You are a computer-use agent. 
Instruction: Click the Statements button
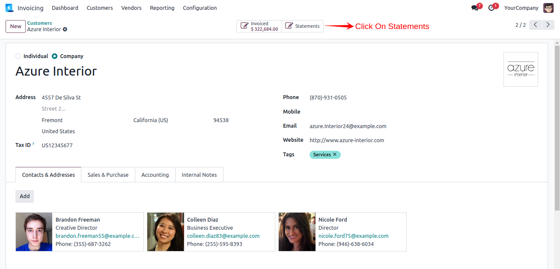303,26
